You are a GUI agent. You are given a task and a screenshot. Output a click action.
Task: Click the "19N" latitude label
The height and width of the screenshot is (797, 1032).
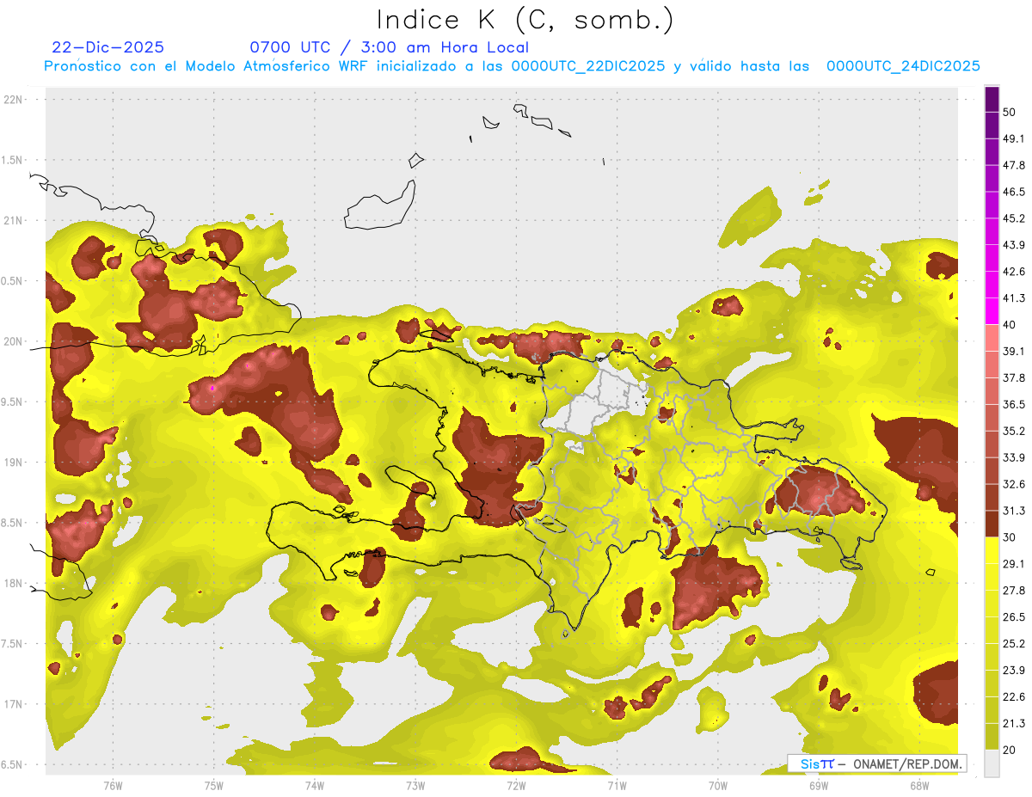[13, 462]
